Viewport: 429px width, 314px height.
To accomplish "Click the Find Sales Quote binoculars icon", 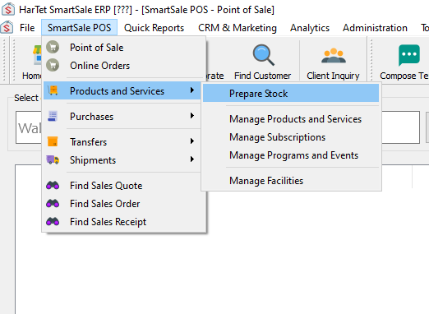I will coord(53,186).
